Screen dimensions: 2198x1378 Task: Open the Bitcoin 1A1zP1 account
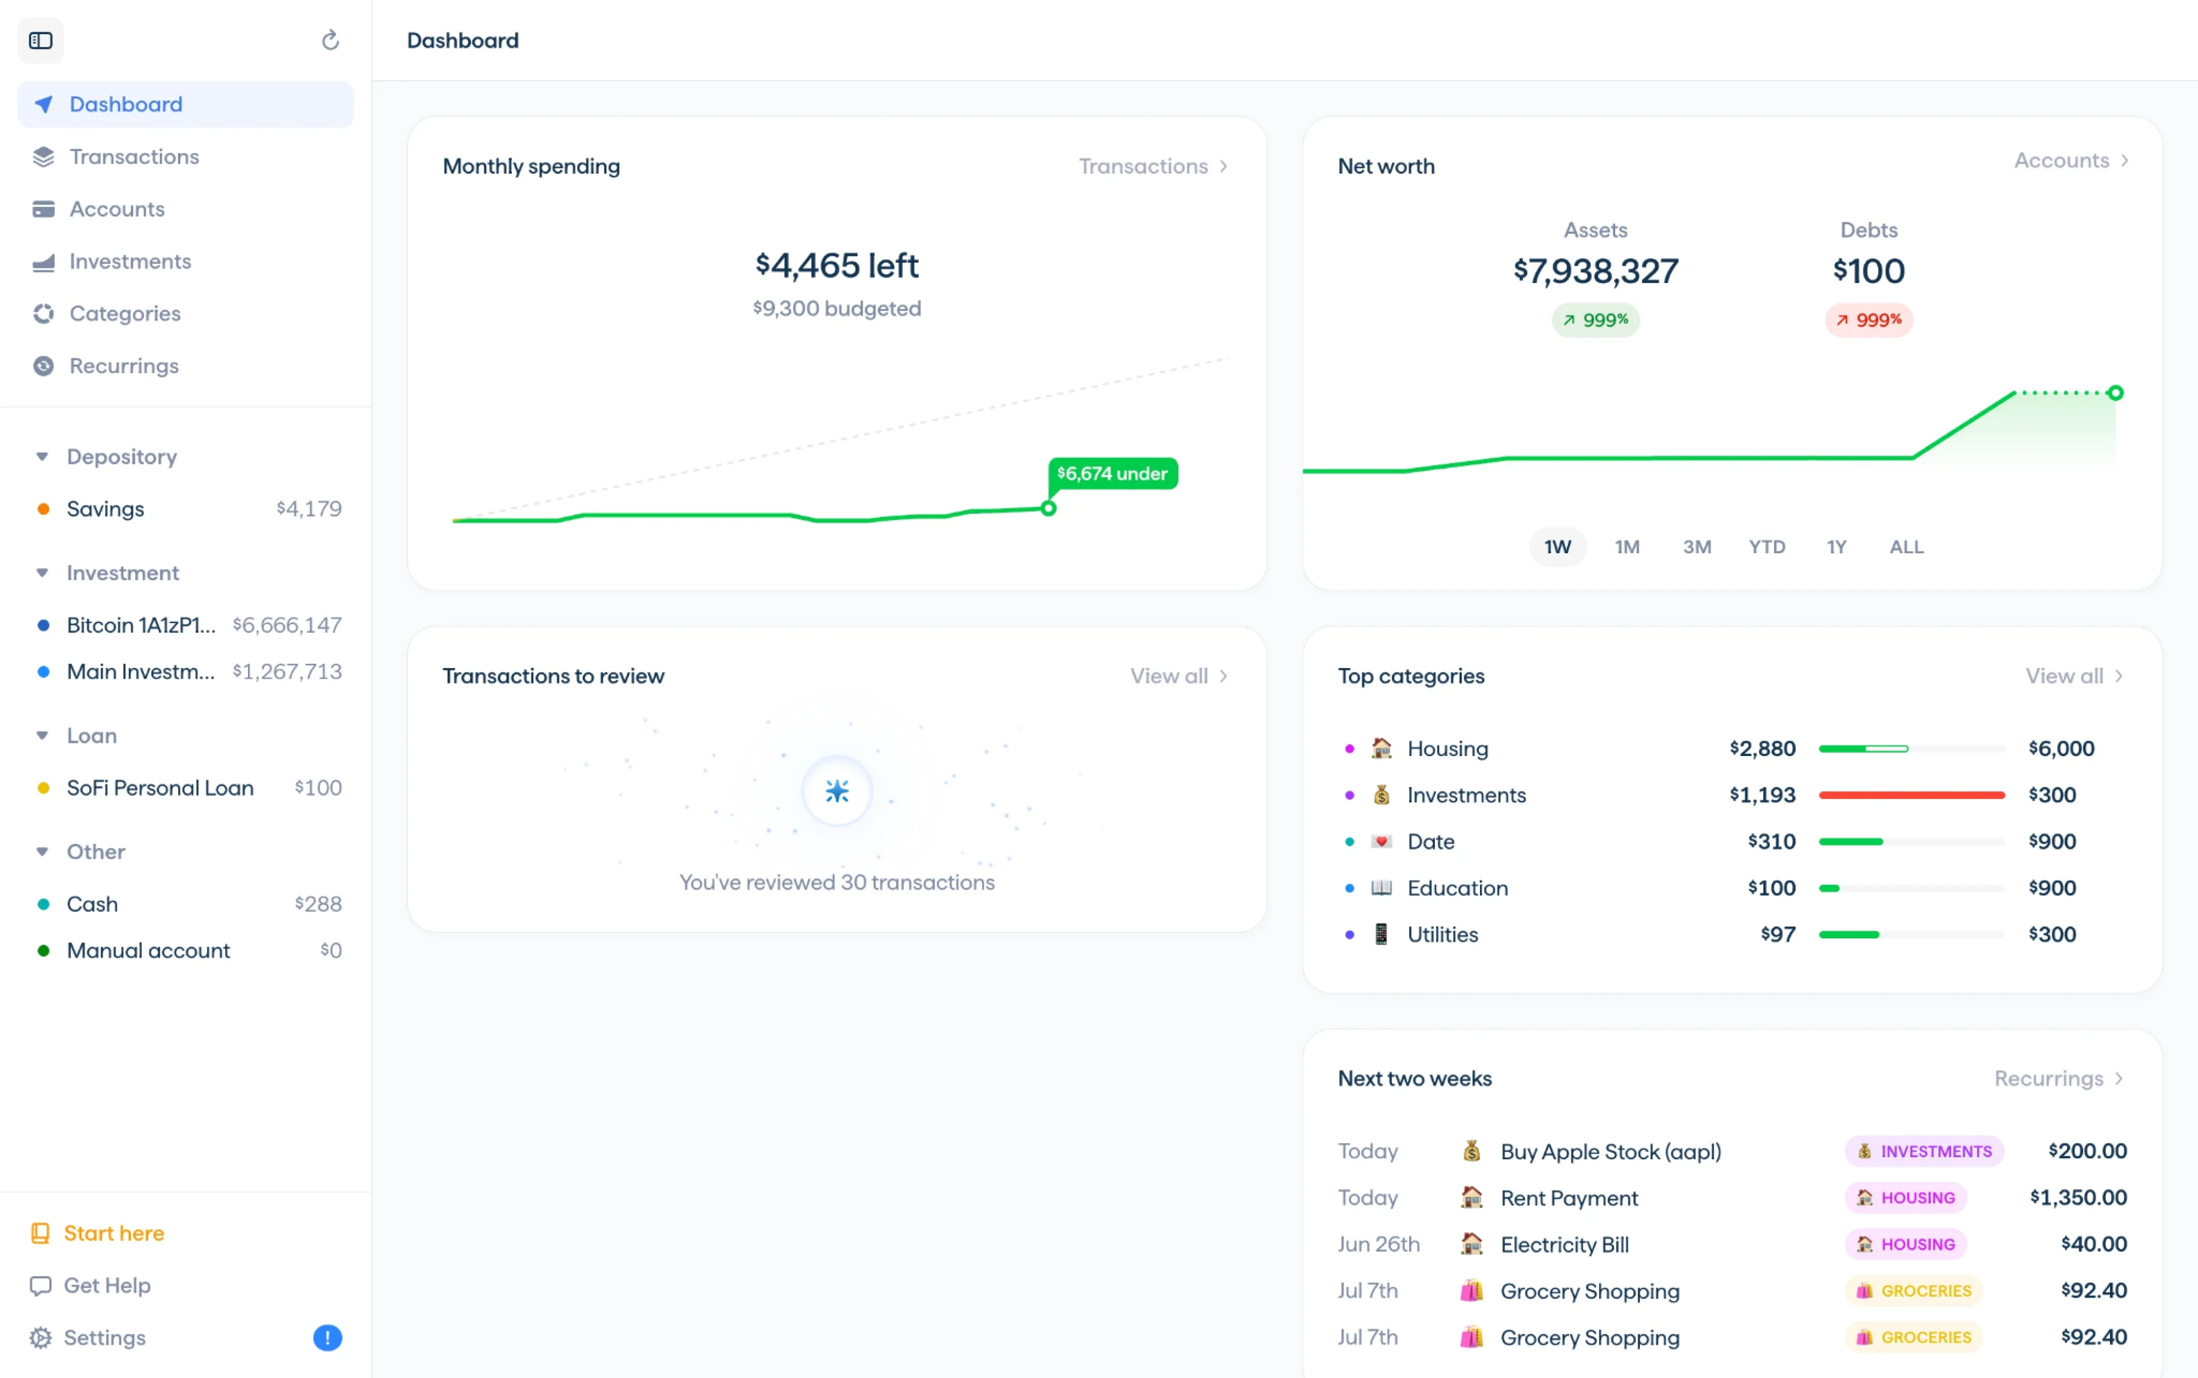coord(186,625)
